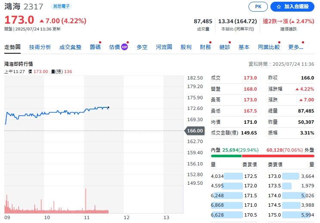
Task: Open the 籌碼 tab
Action: point(95,47)
